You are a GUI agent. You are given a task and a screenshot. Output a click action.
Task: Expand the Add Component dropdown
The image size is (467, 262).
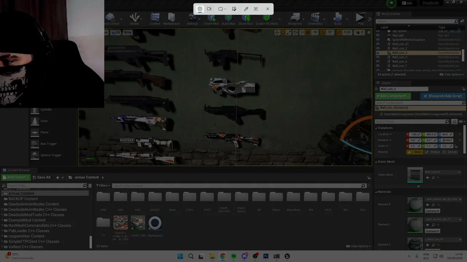(393, 96)
